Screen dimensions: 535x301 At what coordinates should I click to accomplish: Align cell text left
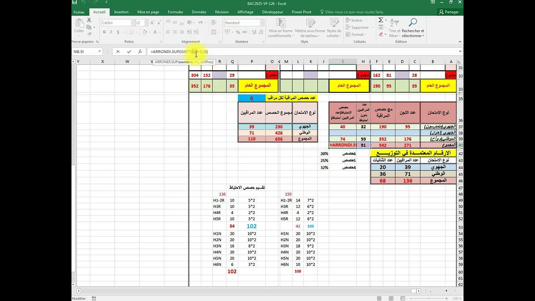[x=168, y=32]
